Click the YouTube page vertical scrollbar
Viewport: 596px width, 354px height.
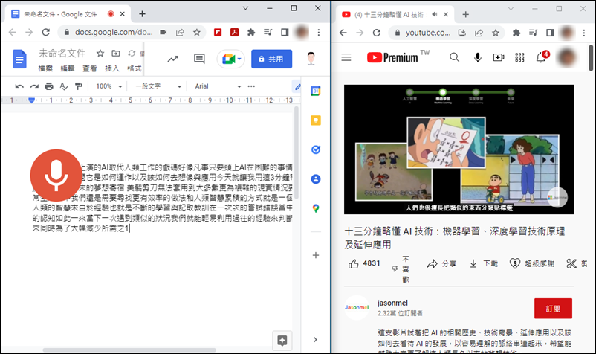pos(591,58)
